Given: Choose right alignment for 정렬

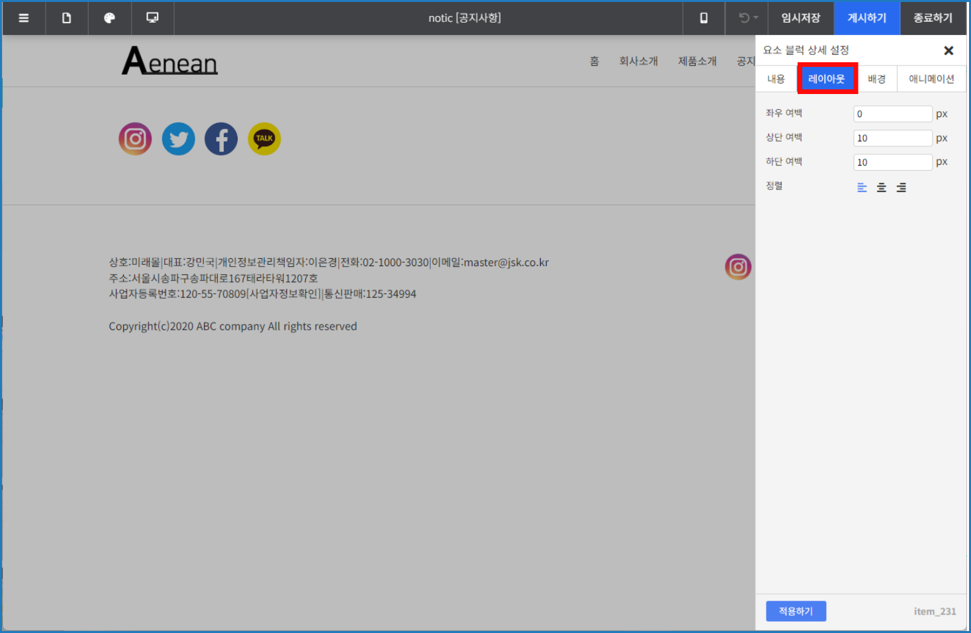Looking at the screenshot, I should [901, 187].
